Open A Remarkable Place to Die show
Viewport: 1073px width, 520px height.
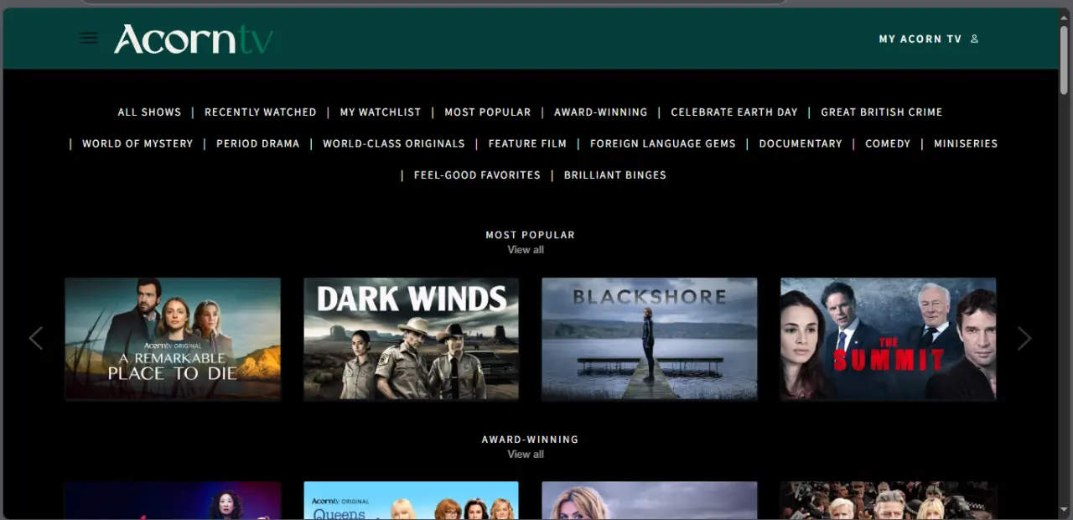tap(173, 339)
